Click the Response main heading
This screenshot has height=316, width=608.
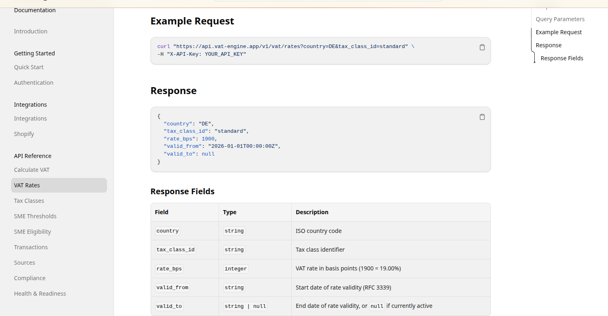[173, 91]
